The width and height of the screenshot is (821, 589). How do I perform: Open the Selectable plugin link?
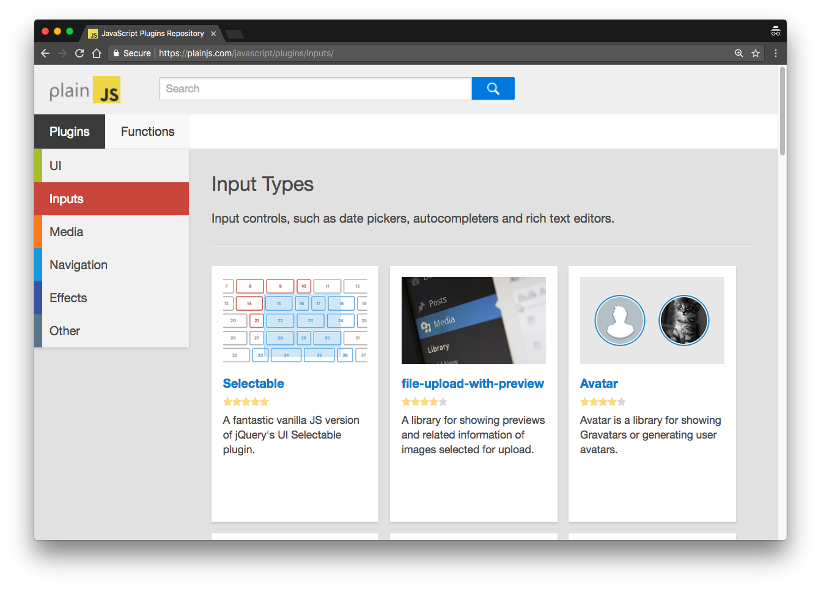click(253, 383)
